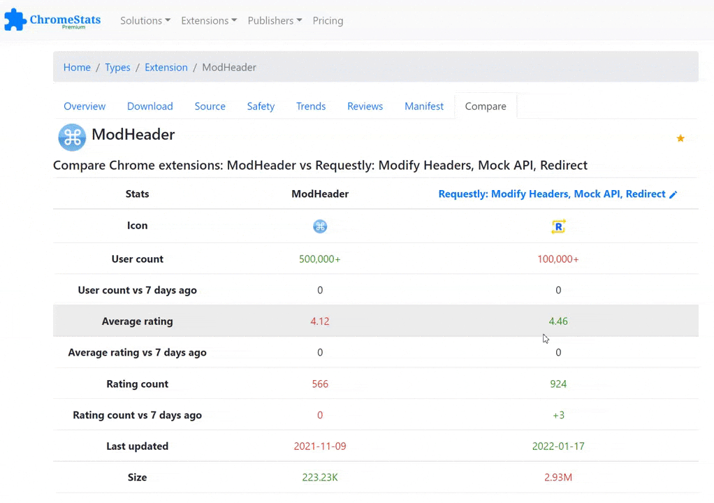714x503 pixels.
Task: Go to the Pricing page
Action: point(328,20)
